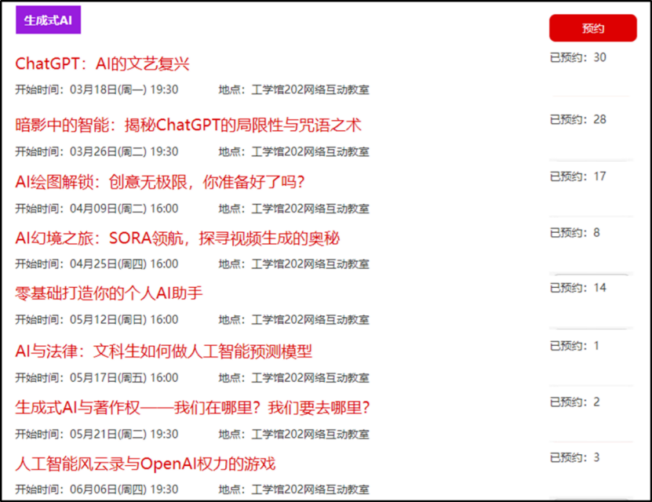652x502 pixels.
Task: Click the 已预约：30 reservation count
Action: click(x=578, y=57)
